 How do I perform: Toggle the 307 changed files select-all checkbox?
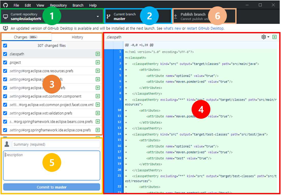click(5, 46)
